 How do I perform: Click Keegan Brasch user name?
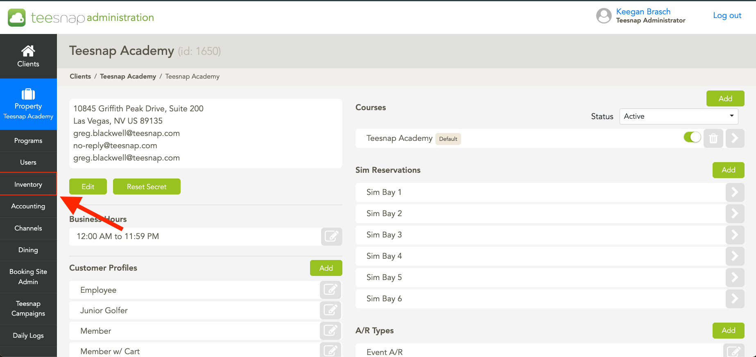[x=643, y=11]
